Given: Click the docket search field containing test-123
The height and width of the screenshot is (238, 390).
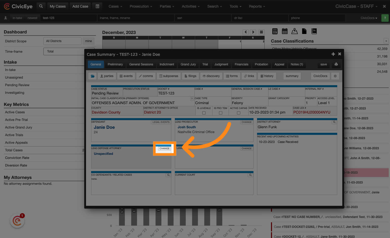Looking at the screenshot, I should pyautogui.click(x=69, y=18).
